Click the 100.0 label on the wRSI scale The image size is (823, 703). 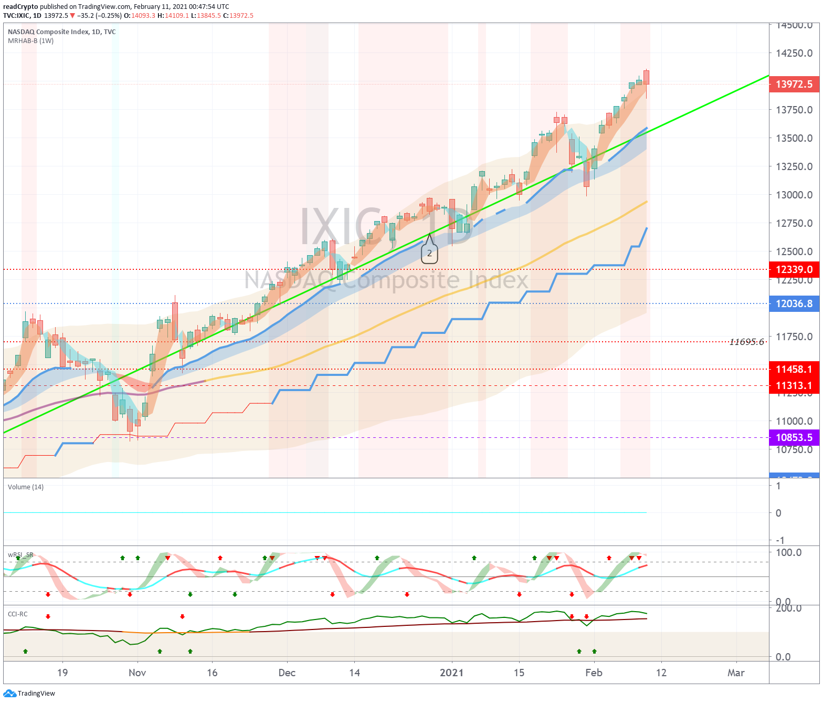click(x=789, y=552)
